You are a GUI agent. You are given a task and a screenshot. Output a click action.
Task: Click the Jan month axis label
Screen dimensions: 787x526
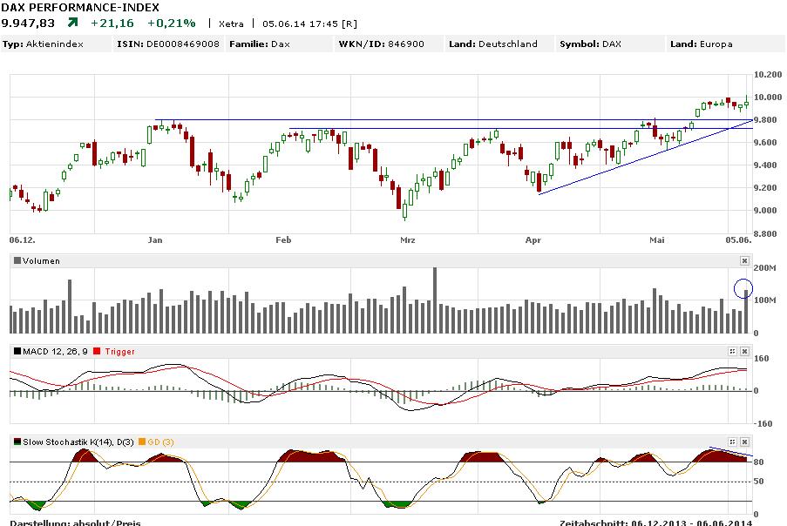pos(155,240)
